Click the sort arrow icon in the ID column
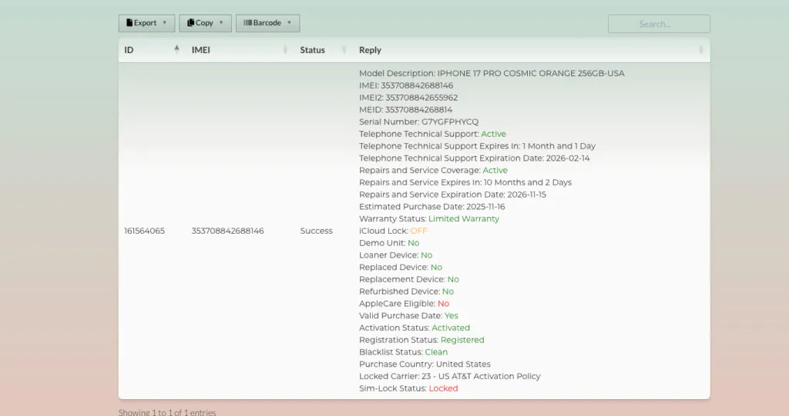Screen dimensions: 789x416 176,49
